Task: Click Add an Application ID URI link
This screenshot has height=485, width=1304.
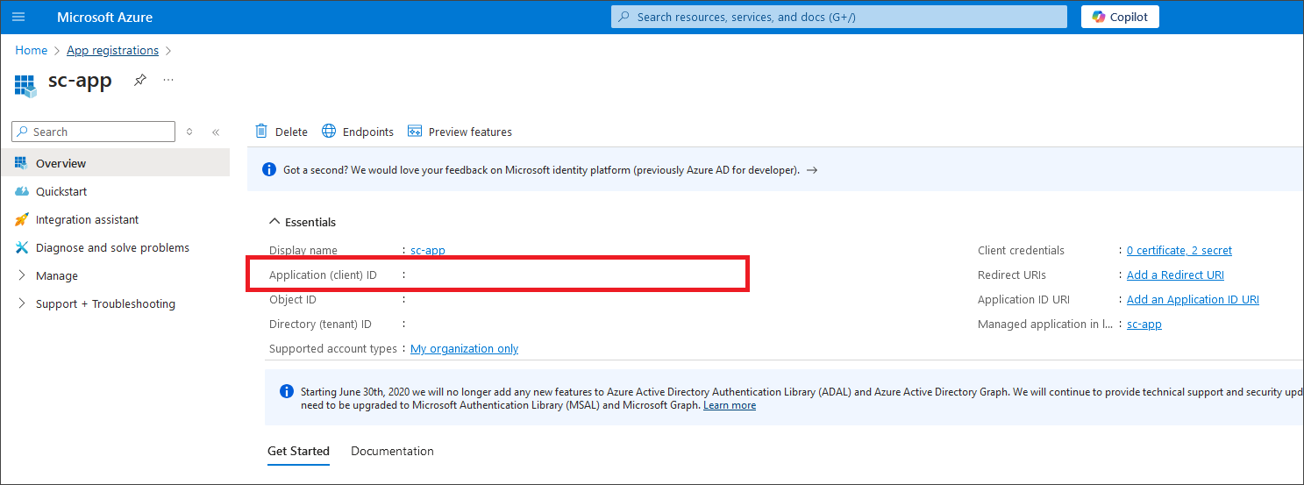Action: pyautogui.click(x=1193, y=299)
